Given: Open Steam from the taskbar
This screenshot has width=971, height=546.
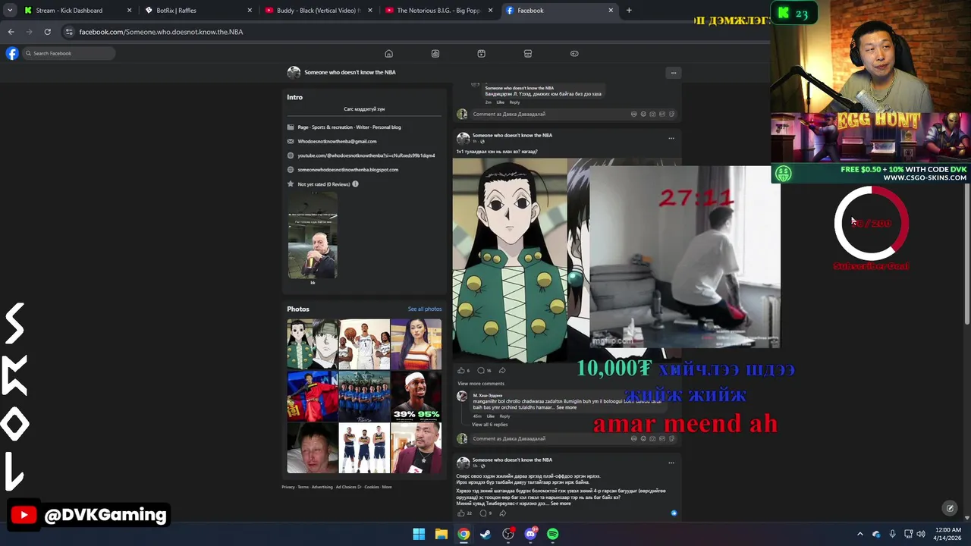Looking at the screenshot, I should (x=485, y=534).
